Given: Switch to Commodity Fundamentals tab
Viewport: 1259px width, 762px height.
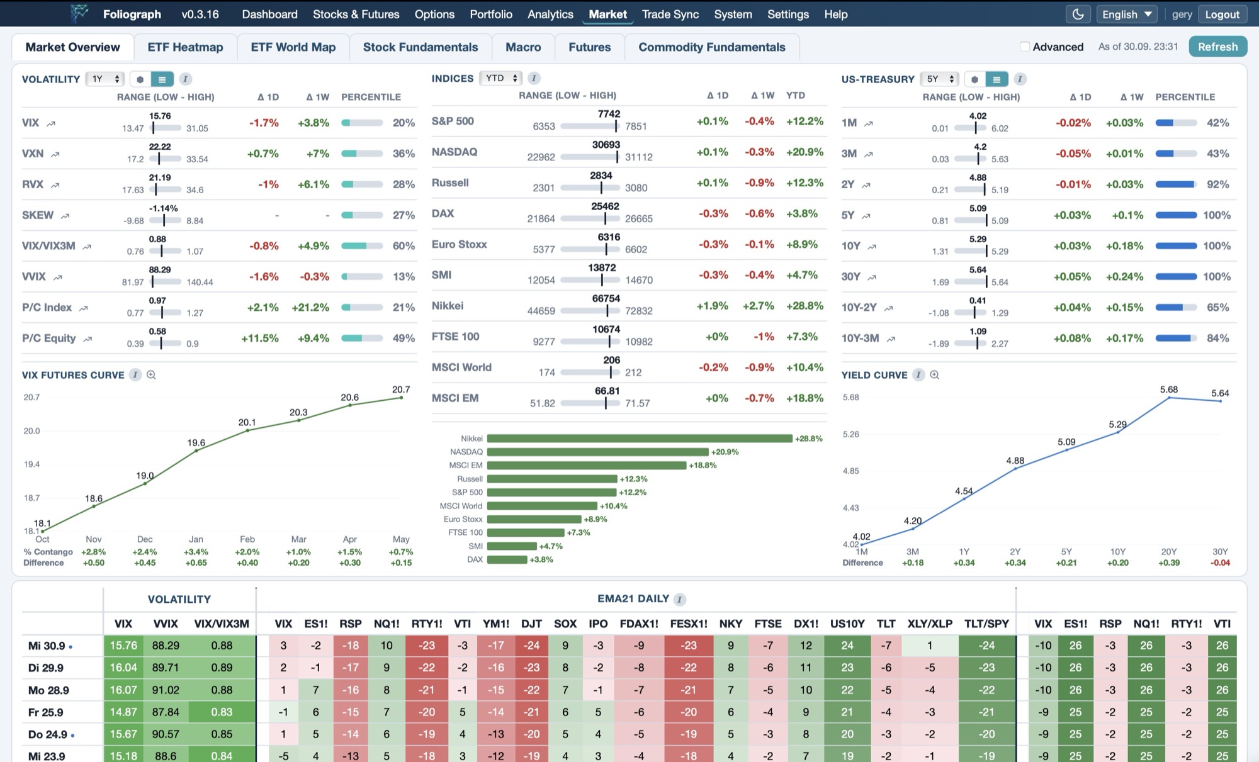Looking at the screenshot, I should [712, 47].
